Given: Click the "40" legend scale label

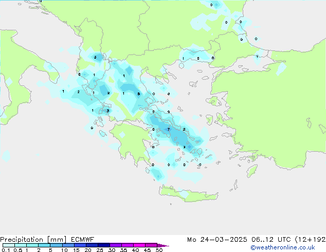Looking at the screenshot, I should (135, 250).
